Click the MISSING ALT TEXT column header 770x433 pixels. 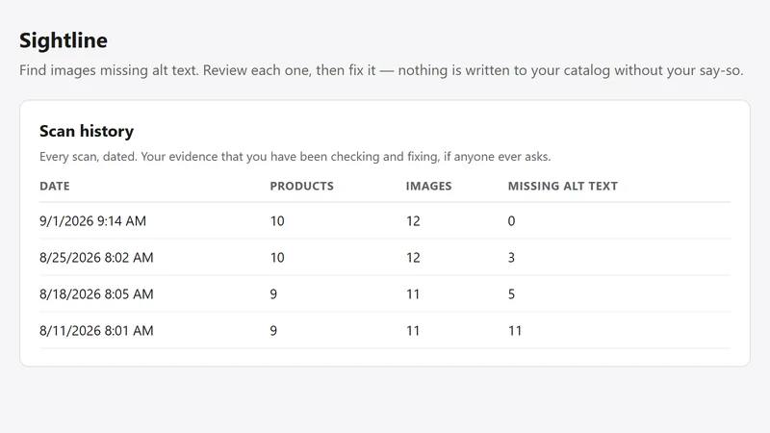(563, 186)
